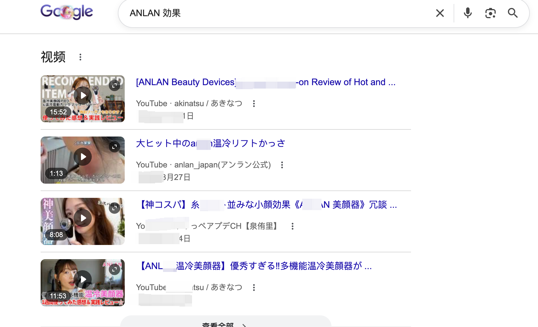
Task: Expand preview of the 8:08 video
Action: click(x=114, y=208)
